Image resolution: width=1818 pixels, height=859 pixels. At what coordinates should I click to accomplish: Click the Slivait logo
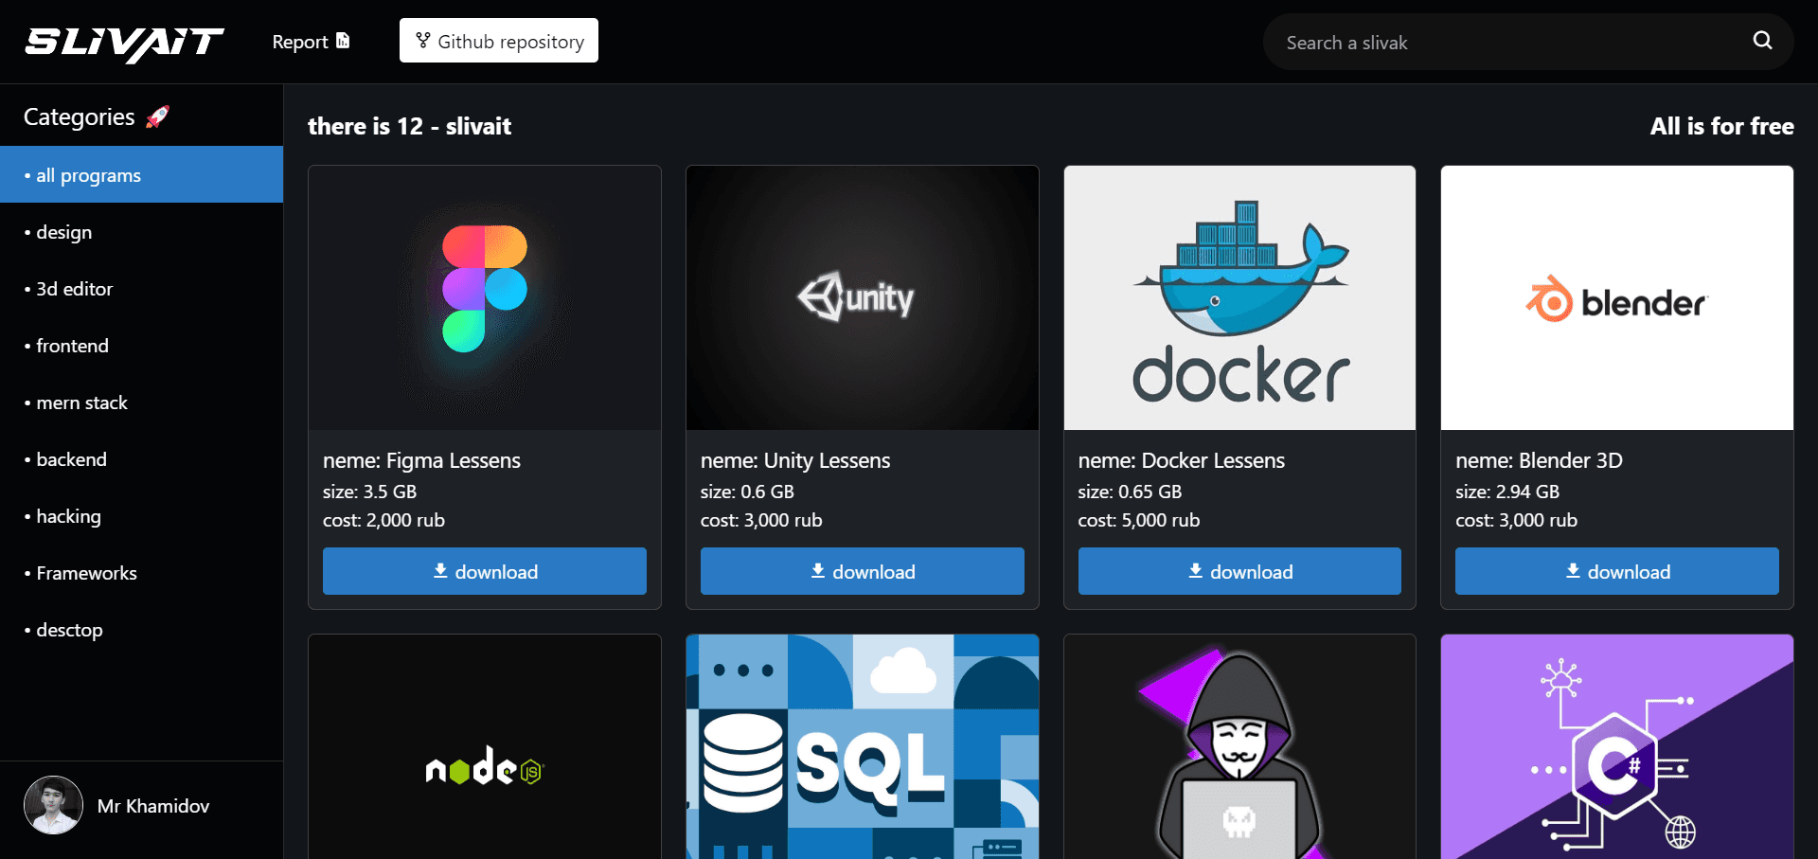(124, 43)
